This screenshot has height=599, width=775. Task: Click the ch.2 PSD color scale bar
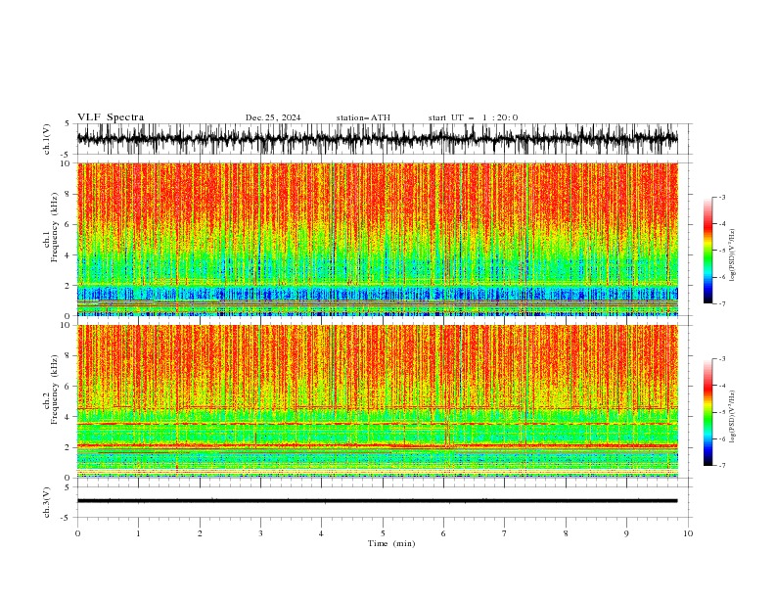click(x=707, y=412)
